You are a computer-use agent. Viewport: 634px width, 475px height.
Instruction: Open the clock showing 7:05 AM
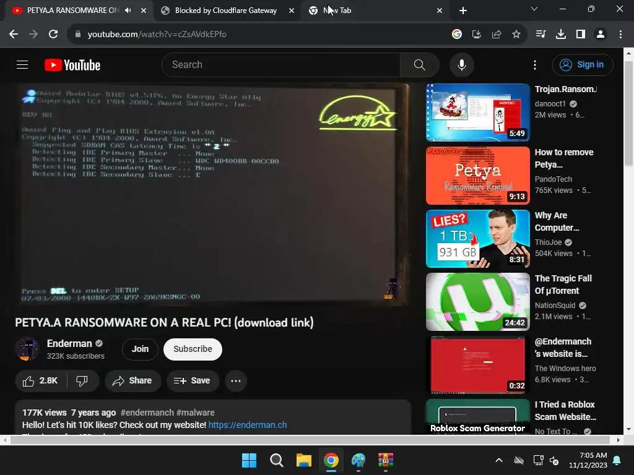click(x=588, y=460)
